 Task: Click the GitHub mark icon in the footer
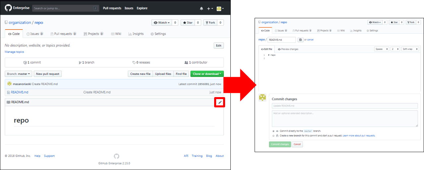116,156
